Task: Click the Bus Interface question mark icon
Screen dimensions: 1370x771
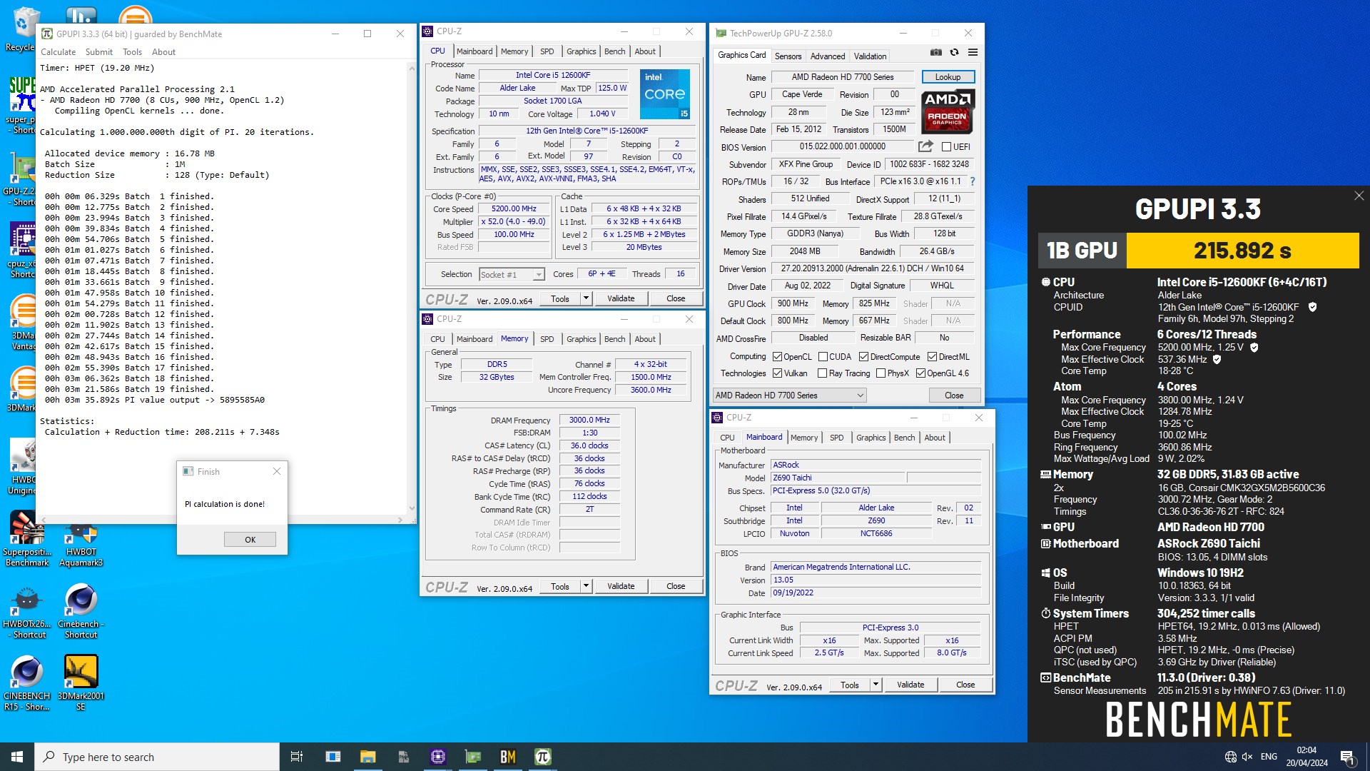Action: [x=972, y=181]
